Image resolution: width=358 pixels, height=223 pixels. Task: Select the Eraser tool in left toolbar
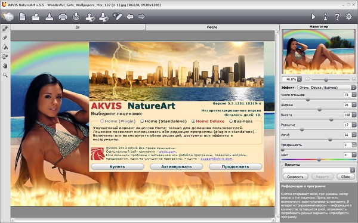(5, 38)
